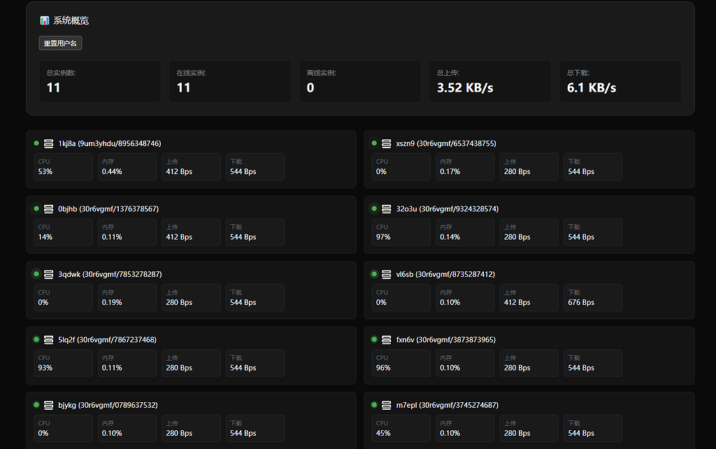Select the 总实例数 summary card
716x449 pixels.
pyautogui.click(x=100, y=81)
